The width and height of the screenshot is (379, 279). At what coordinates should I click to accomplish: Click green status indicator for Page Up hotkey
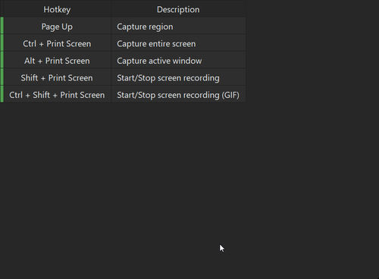(x=2, y=26)
